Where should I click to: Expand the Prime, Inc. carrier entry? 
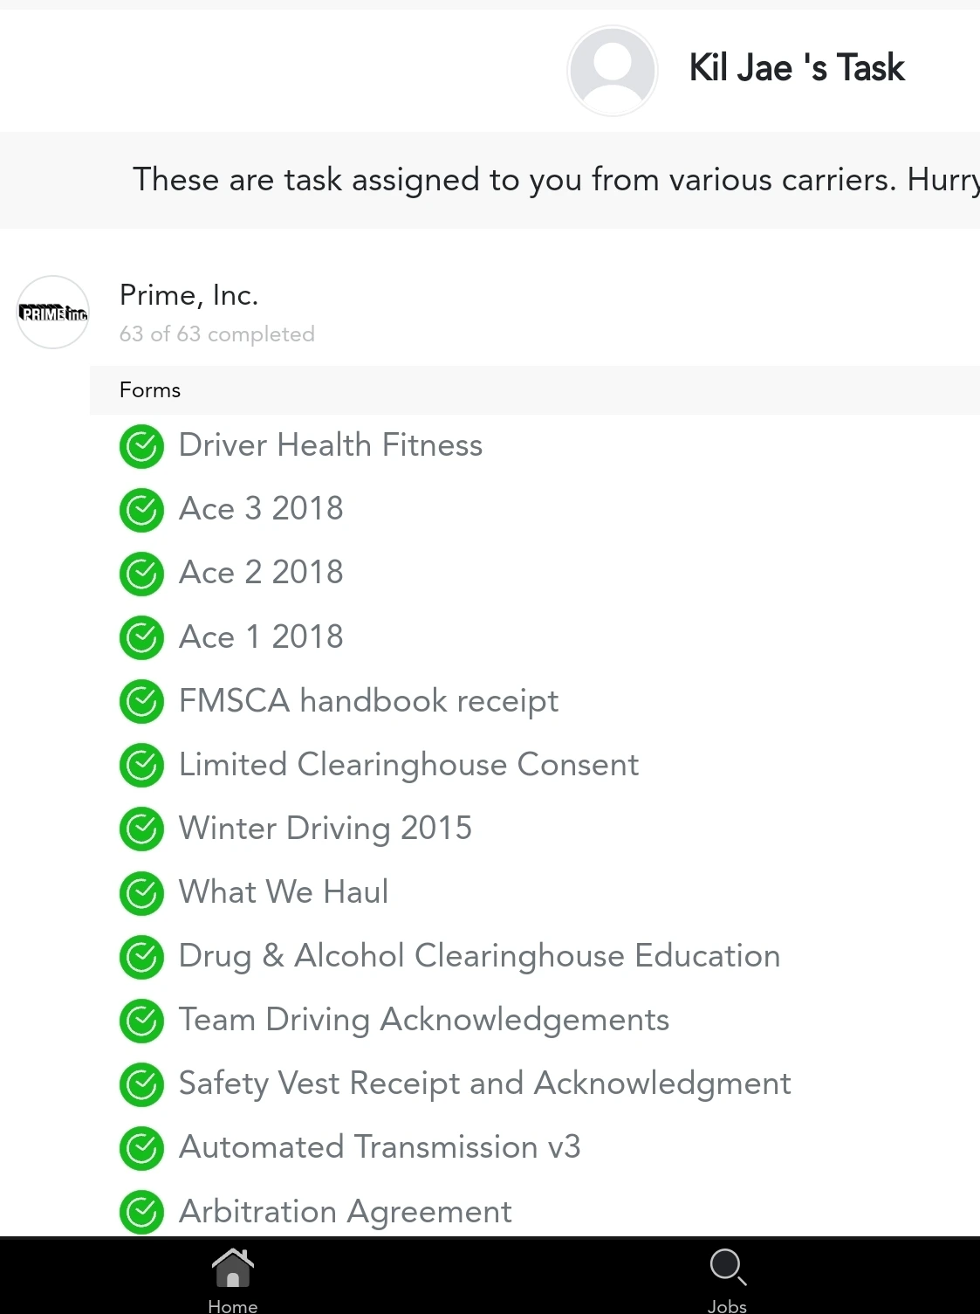click(189, 296)
